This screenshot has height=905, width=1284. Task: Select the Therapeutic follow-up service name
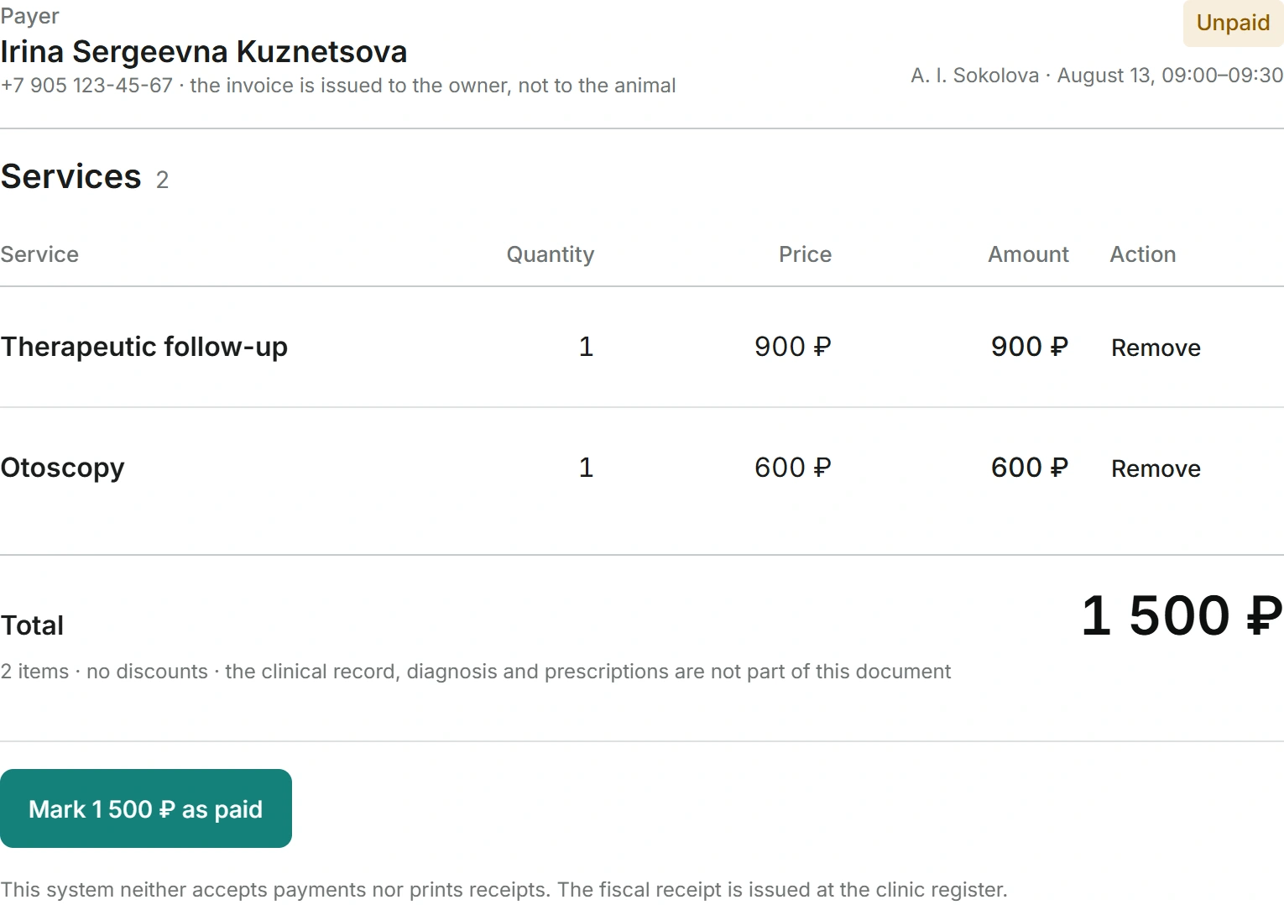(144, 347)
